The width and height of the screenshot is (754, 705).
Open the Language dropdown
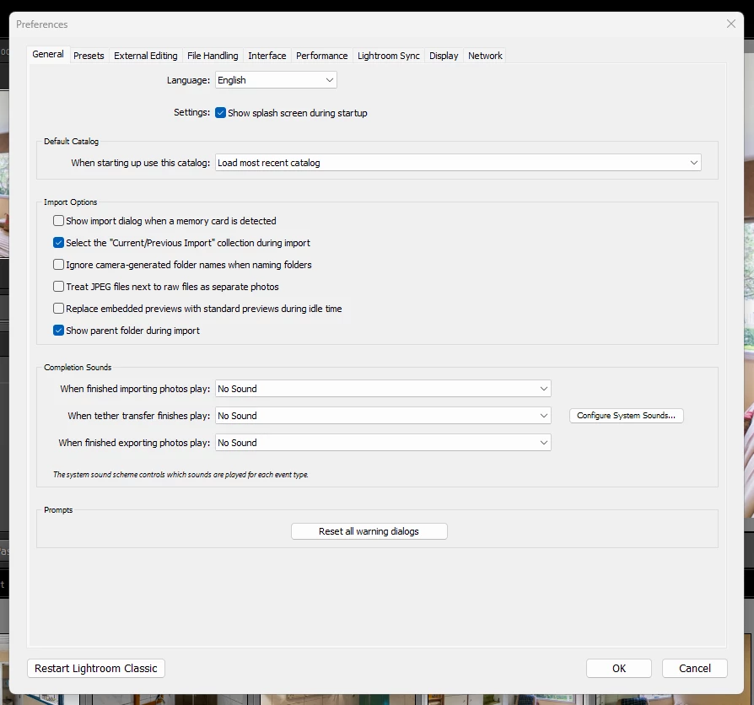click(276, 80)
